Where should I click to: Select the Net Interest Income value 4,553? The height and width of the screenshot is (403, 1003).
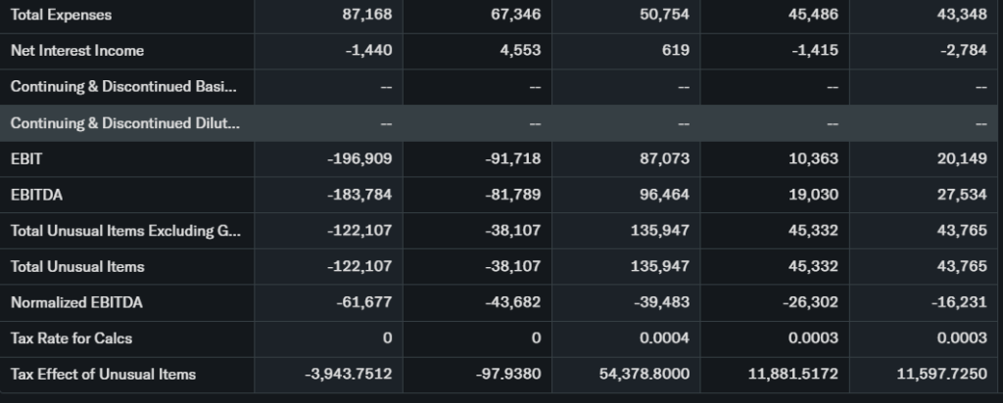520,50
